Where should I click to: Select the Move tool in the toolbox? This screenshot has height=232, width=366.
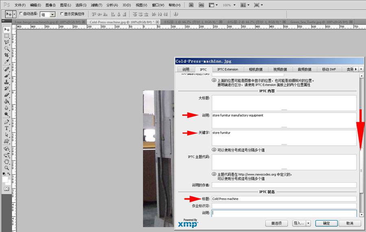pos(7,30)
